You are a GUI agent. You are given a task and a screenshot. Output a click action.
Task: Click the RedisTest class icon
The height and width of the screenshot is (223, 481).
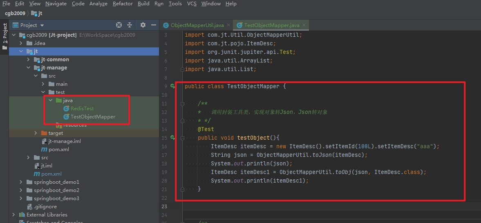coord(66,109)
